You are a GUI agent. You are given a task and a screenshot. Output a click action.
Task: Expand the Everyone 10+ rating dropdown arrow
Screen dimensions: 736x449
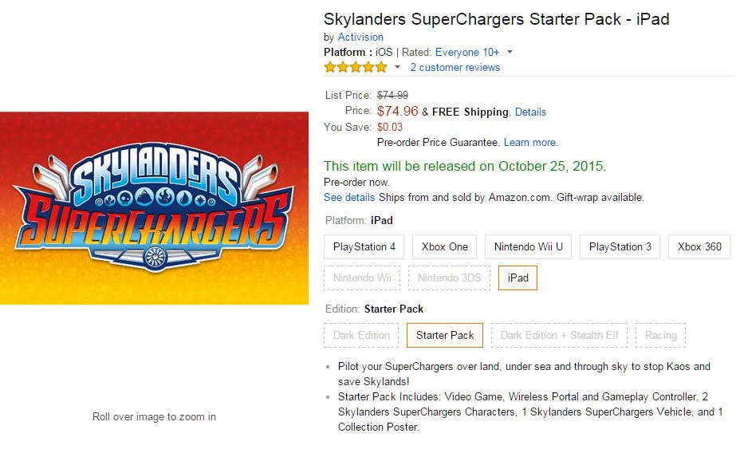point(510,52)
